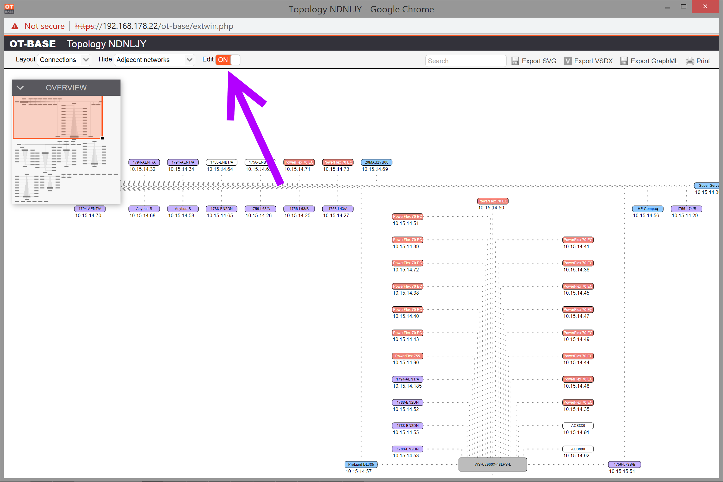Click the Export VSDX Visio icon

pyautogui.click(x=568, y=61)
